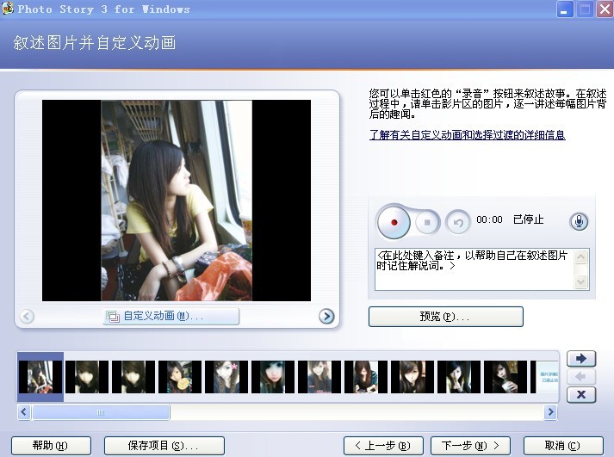Go to previous picture arrow below preview

point(27,317)
